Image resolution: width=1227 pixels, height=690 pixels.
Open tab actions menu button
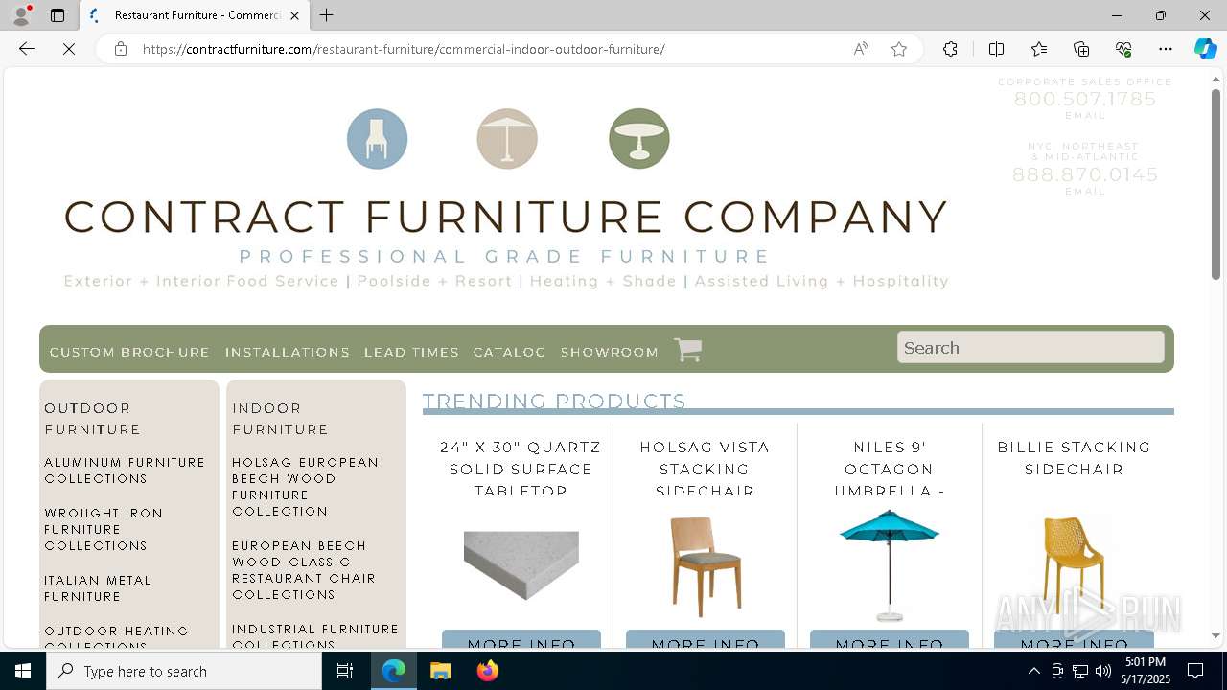tap(58, 15)
